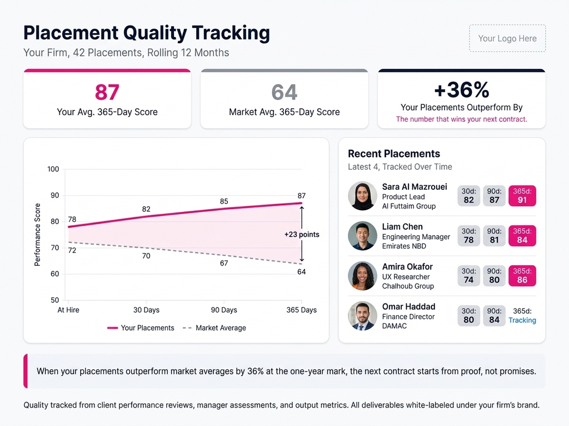This screenshot has height=426, width=569.
Task: Click Sara Al Mazrouei's profile photo
Action: (362, 196)
